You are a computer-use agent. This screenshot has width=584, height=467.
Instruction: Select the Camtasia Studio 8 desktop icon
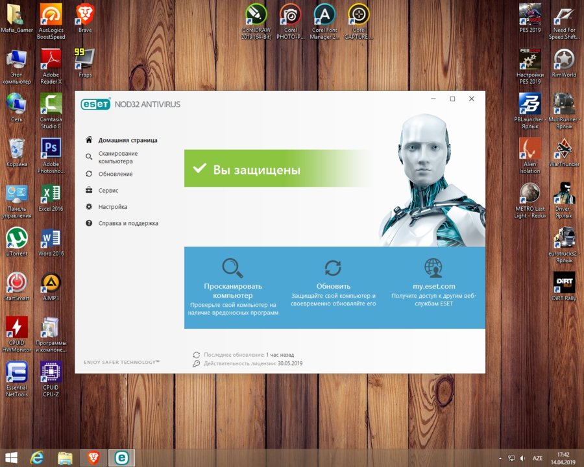tap(51, 111)
